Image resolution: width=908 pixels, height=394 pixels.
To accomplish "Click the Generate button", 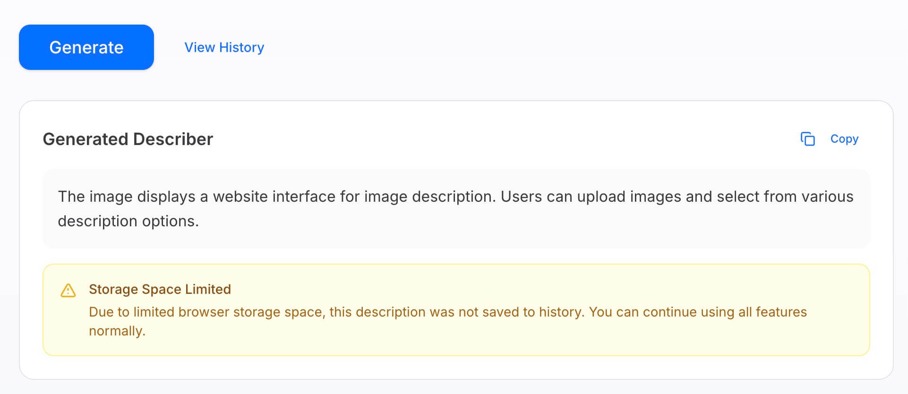I will 86,47.
